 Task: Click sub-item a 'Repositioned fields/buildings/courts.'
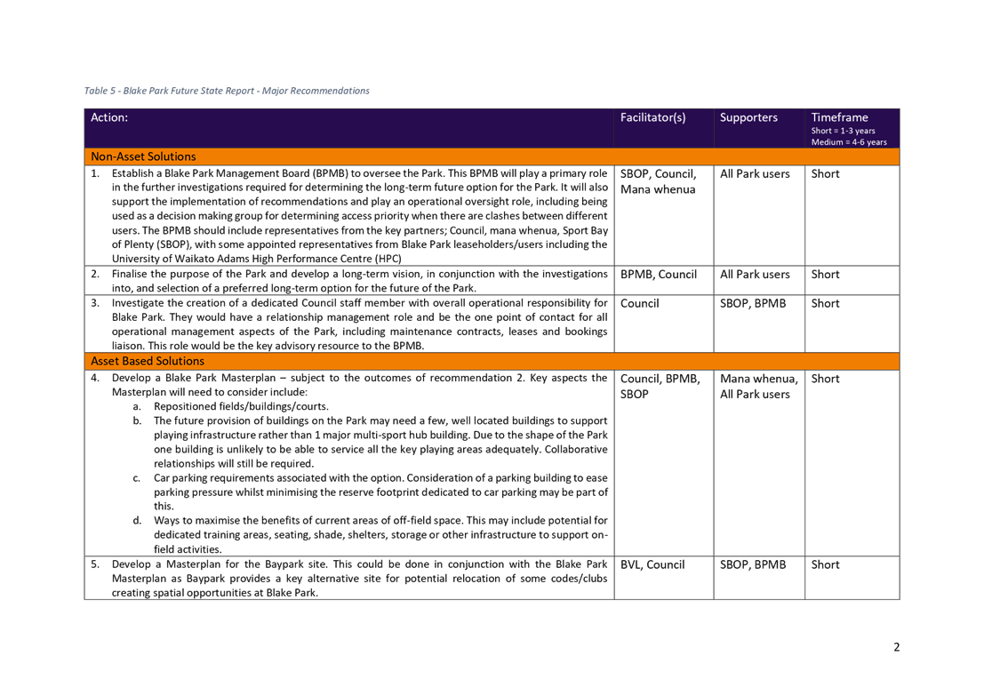[x=241, y=406]
